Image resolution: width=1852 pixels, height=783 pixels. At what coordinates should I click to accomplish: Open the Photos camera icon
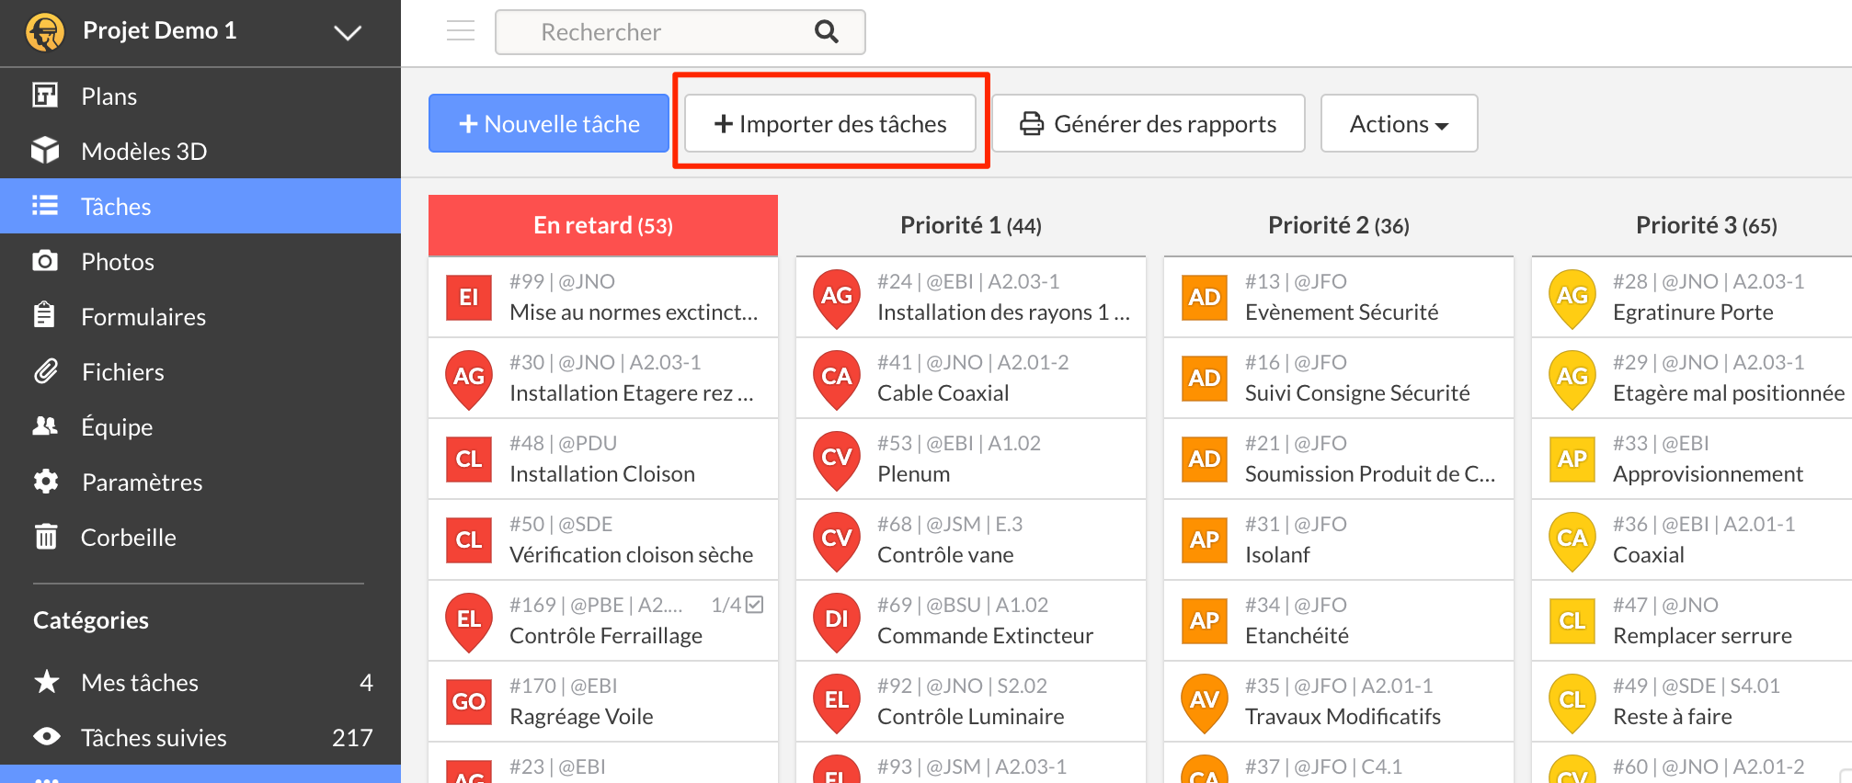coord(45,261)
